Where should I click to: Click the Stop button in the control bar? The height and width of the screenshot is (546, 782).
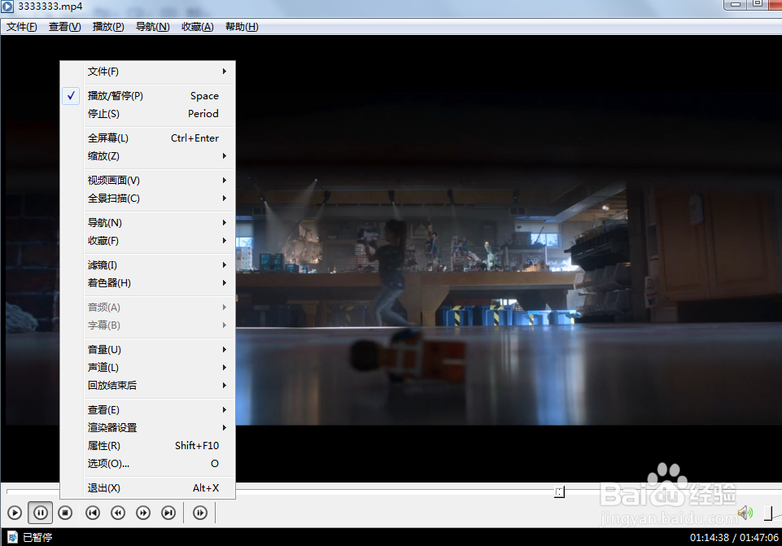pyautogui.click(x=65, y=513)
